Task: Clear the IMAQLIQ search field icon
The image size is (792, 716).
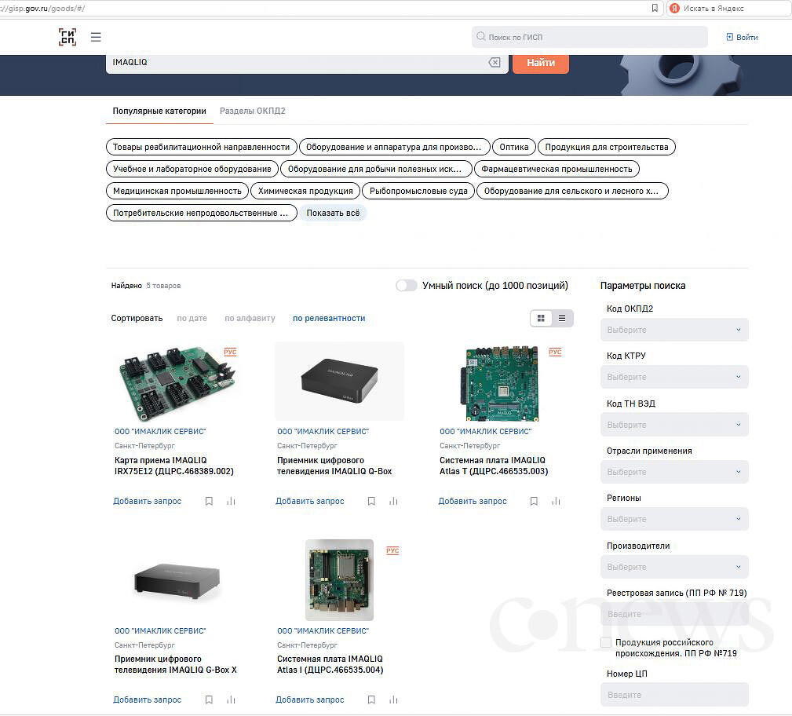Action: pos(494,62)
